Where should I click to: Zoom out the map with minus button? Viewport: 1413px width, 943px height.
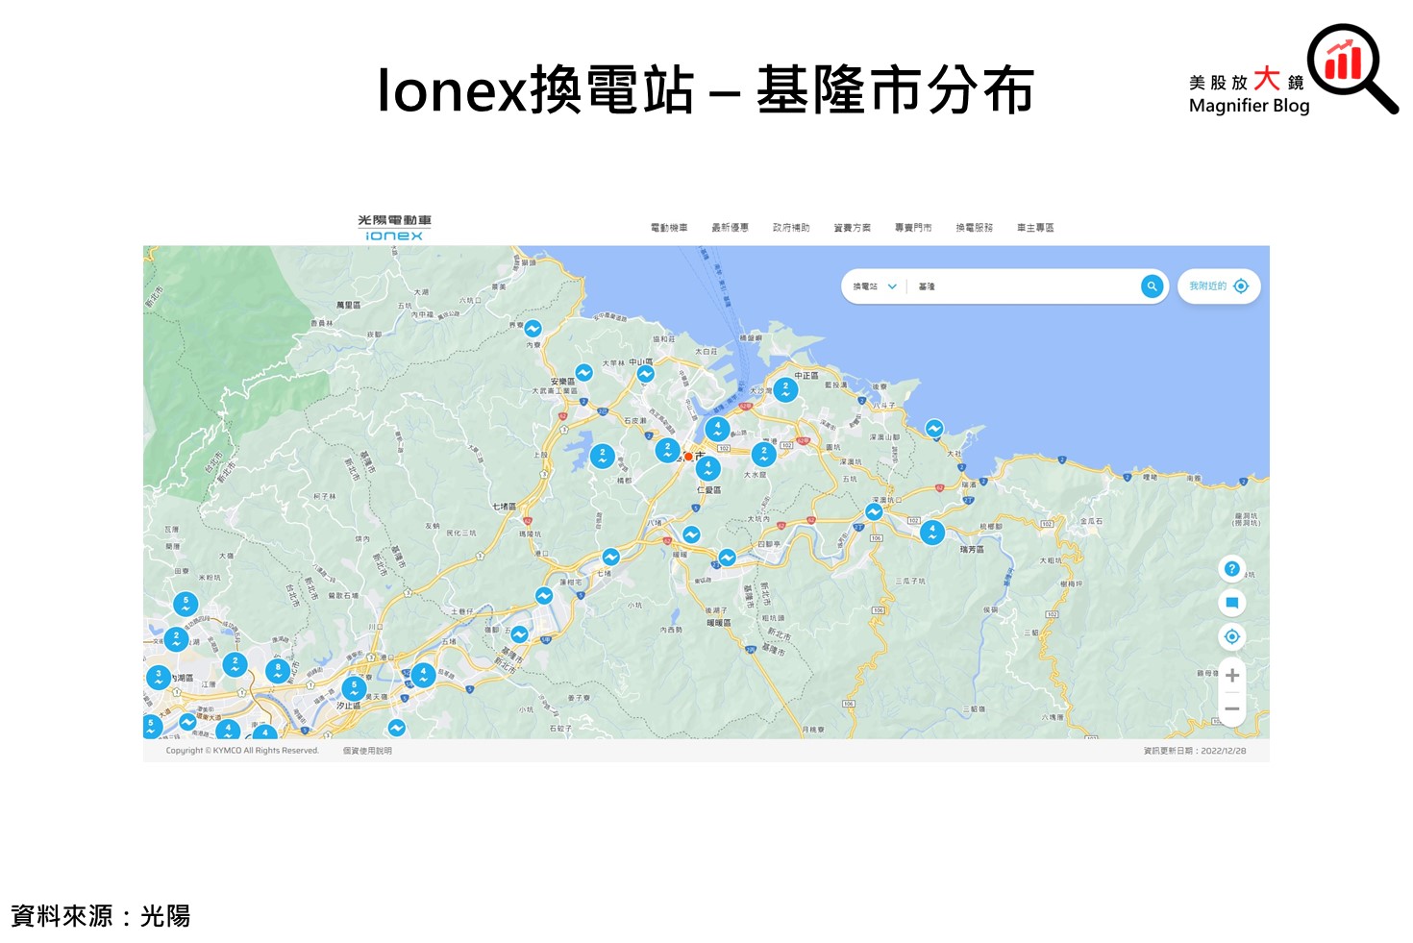pos(1231,709)
